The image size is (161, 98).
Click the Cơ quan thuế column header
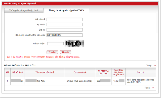click(x=80, y=72)
